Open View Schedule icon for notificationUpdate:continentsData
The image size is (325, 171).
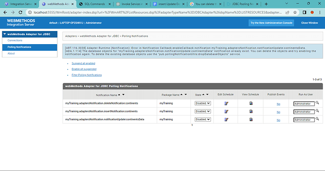click(251, 119)
